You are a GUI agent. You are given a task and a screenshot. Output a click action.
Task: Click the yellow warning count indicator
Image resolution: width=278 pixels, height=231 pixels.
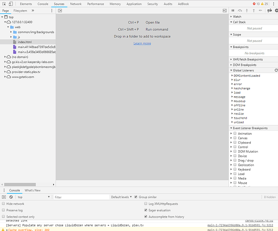pyautogui.click(x=264, y=4)
